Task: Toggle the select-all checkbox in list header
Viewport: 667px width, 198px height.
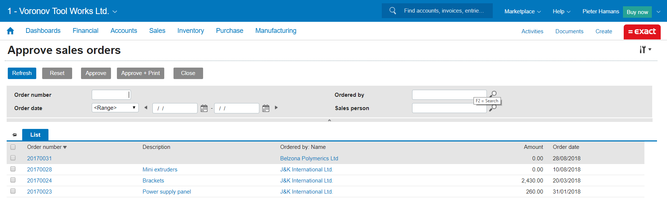Action: [13, 147]
